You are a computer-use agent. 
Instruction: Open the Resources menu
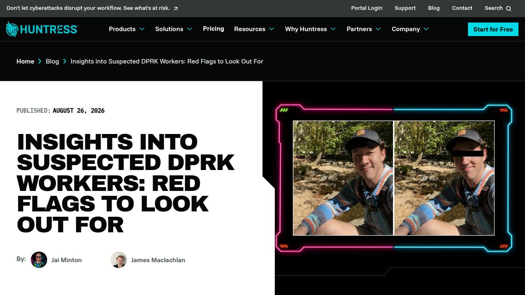pos(249,29)
